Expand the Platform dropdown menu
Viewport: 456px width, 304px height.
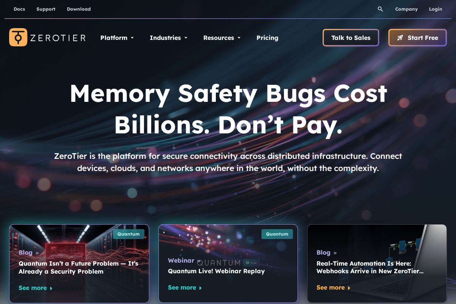[x=117, y=38]
